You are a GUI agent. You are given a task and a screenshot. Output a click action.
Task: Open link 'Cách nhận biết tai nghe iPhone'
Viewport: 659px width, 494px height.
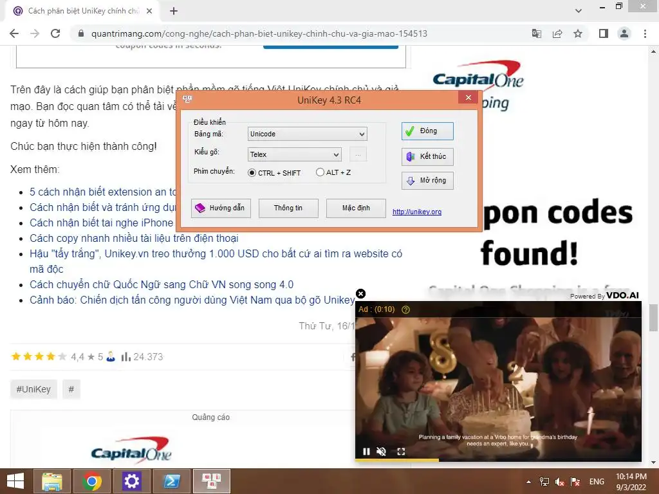click(x=101, y=223)
